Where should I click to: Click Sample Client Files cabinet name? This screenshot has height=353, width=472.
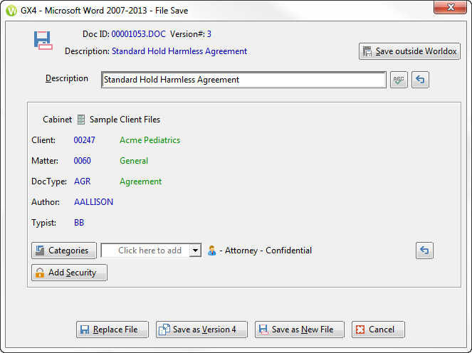tap(125, 120)
